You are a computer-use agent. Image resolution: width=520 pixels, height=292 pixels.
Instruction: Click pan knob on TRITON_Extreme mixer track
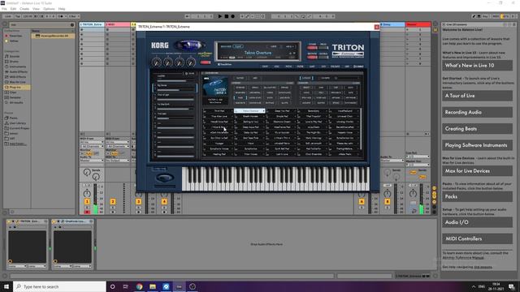click(87, 193)
